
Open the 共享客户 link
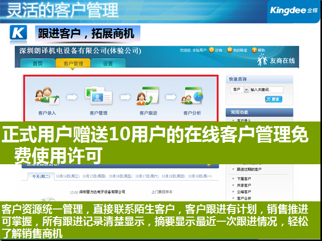click(x=244, y=186)
